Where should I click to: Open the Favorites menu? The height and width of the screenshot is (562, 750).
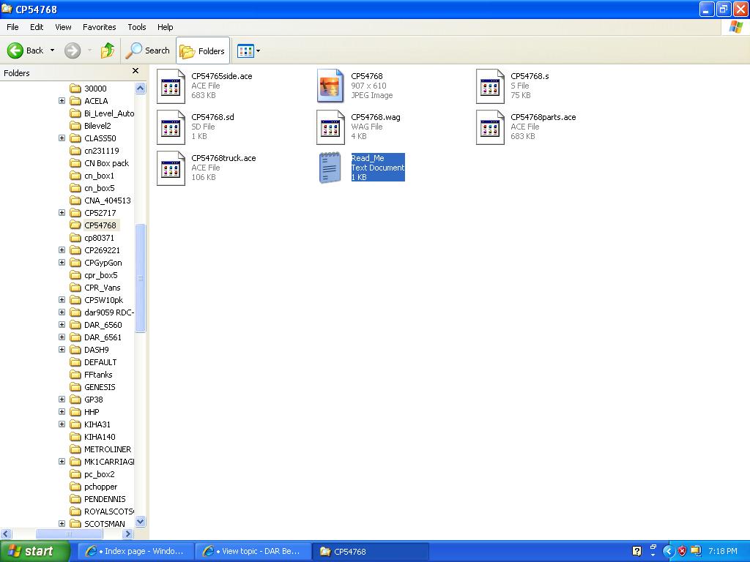(x=99, y=27)
